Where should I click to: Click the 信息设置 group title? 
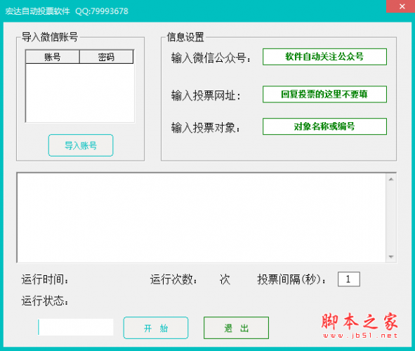tap(185, 37)
